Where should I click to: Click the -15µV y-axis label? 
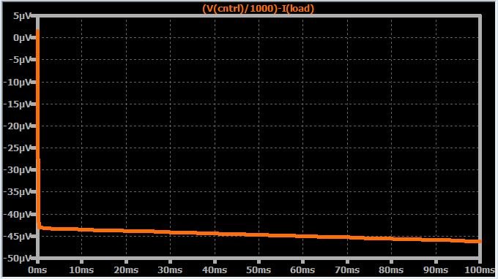(x=18, y=104)
